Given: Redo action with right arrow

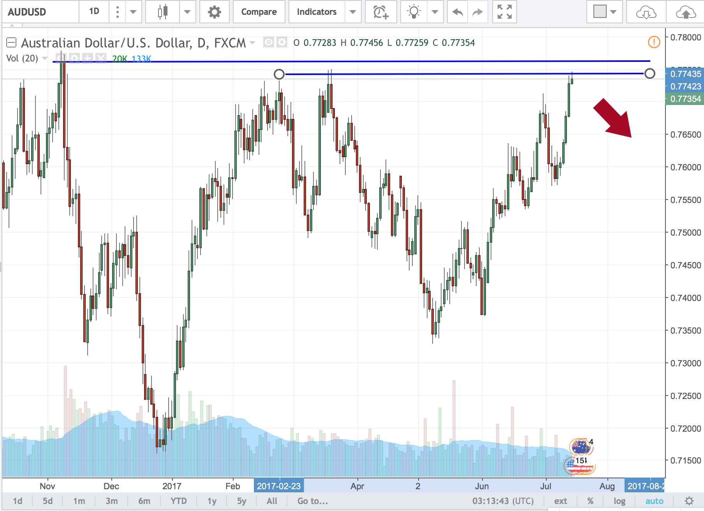Looking at the screenshot, I should click(x=477, y=12).
